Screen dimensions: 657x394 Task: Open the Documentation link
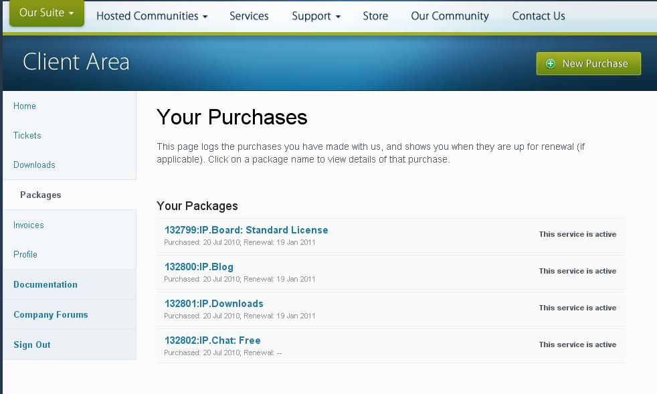(45, 284)
